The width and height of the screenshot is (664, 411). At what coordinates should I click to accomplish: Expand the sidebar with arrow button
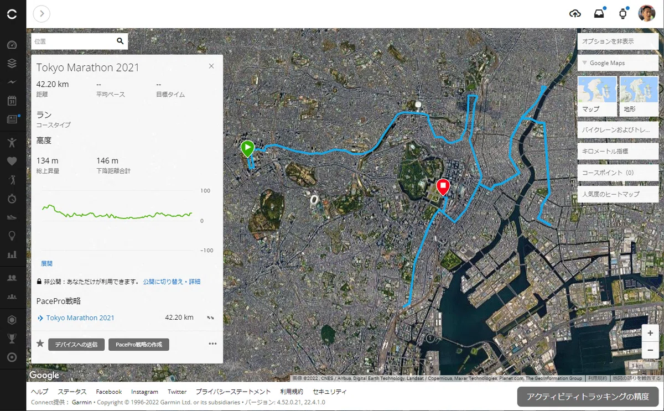(41, 14)
